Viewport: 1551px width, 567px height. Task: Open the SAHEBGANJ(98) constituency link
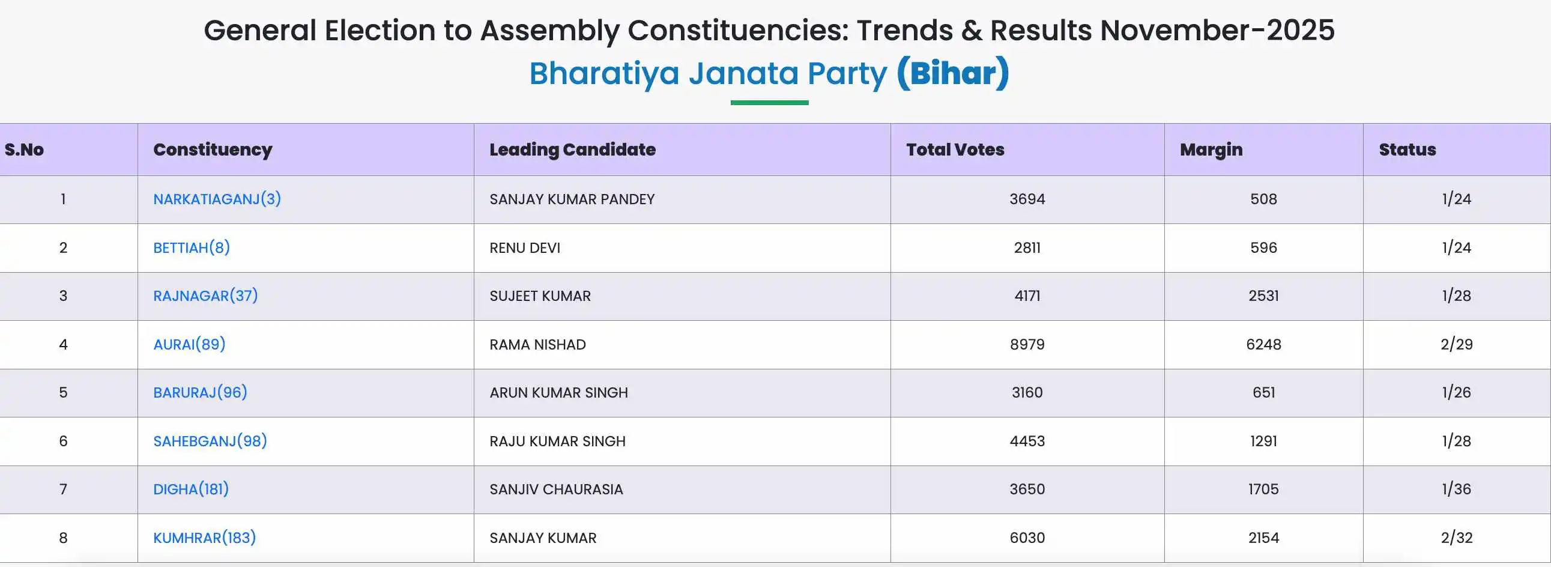click(x=210, y=441)
